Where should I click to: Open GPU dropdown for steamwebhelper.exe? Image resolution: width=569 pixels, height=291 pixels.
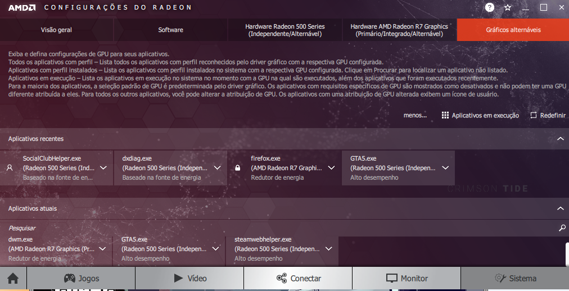pyautogui.click(x=329, y=249)
